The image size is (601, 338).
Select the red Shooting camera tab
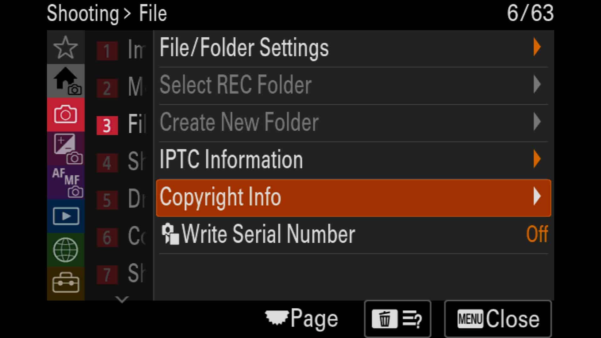(x=65, y=115)
